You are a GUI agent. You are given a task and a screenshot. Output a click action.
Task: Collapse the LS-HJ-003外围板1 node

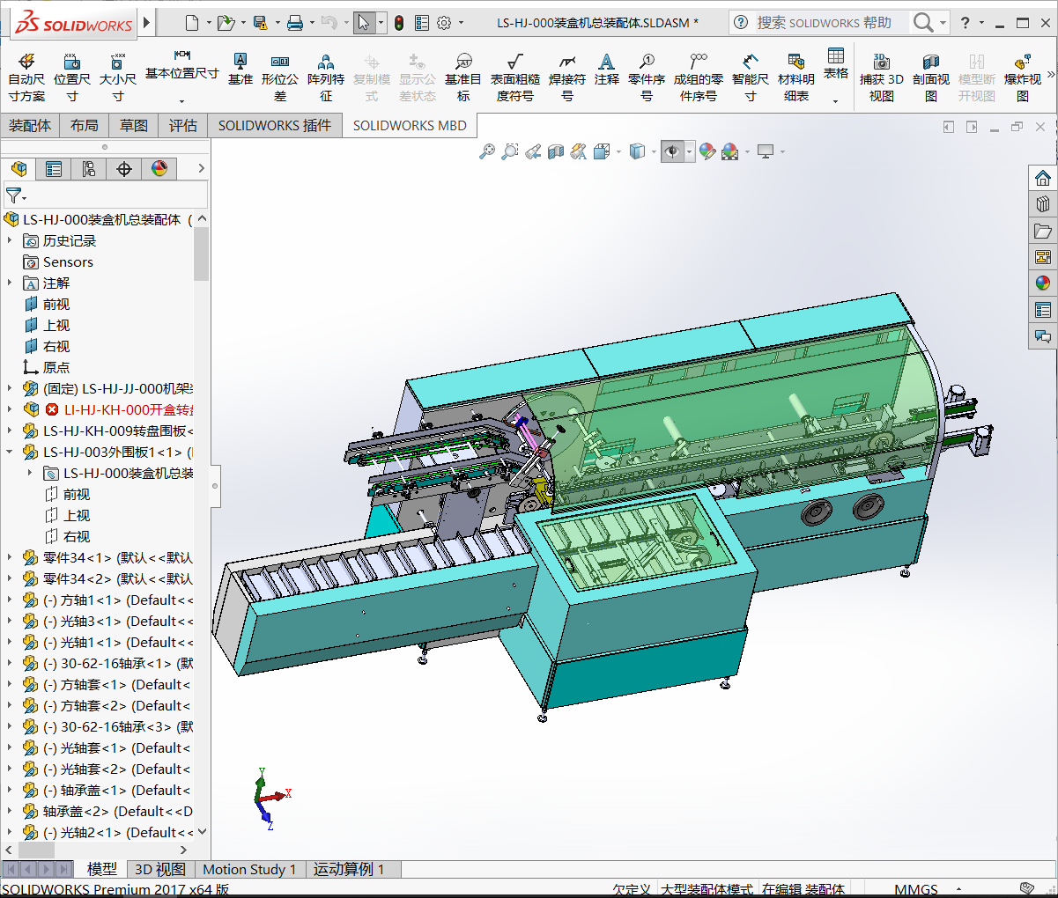tap(10, 452)
